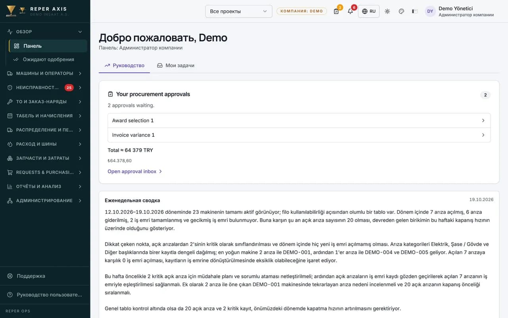Image resolution: width=508 pixels, height=318 pixels.
Task: Click the Requests & Purchasing cart icon
Action: (x=10, y=172)
